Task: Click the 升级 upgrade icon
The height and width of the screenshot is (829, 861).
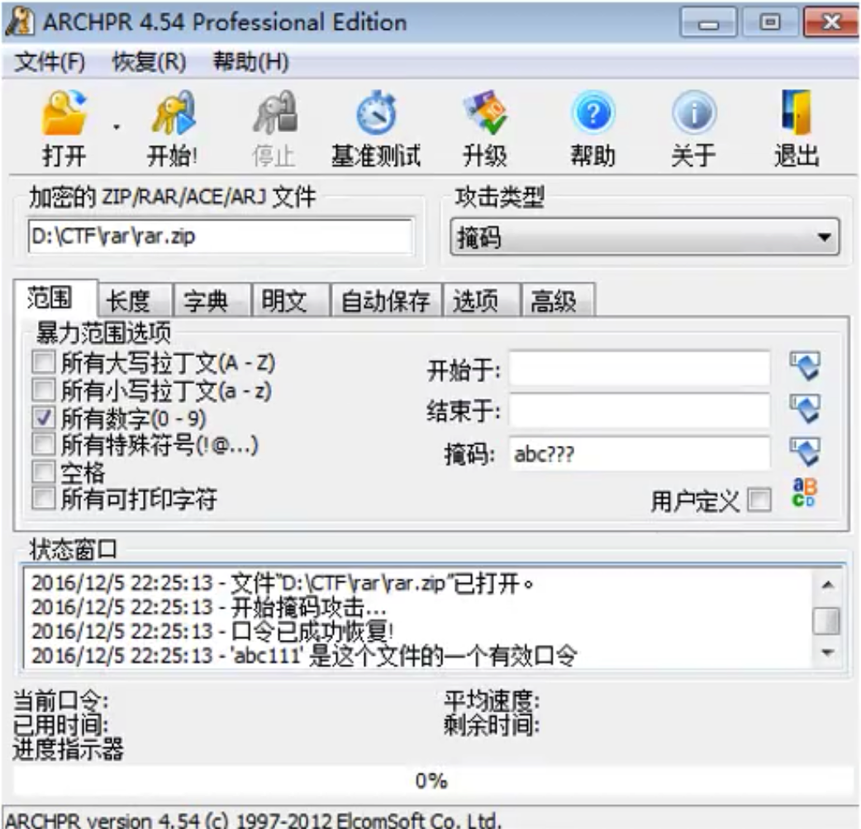Action: [x=485, y=113]
